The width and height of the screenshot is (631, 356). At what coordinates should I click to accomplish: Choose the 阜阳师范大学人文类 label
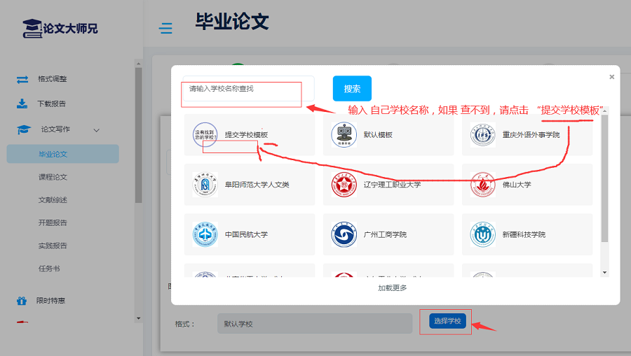(257, 185)
